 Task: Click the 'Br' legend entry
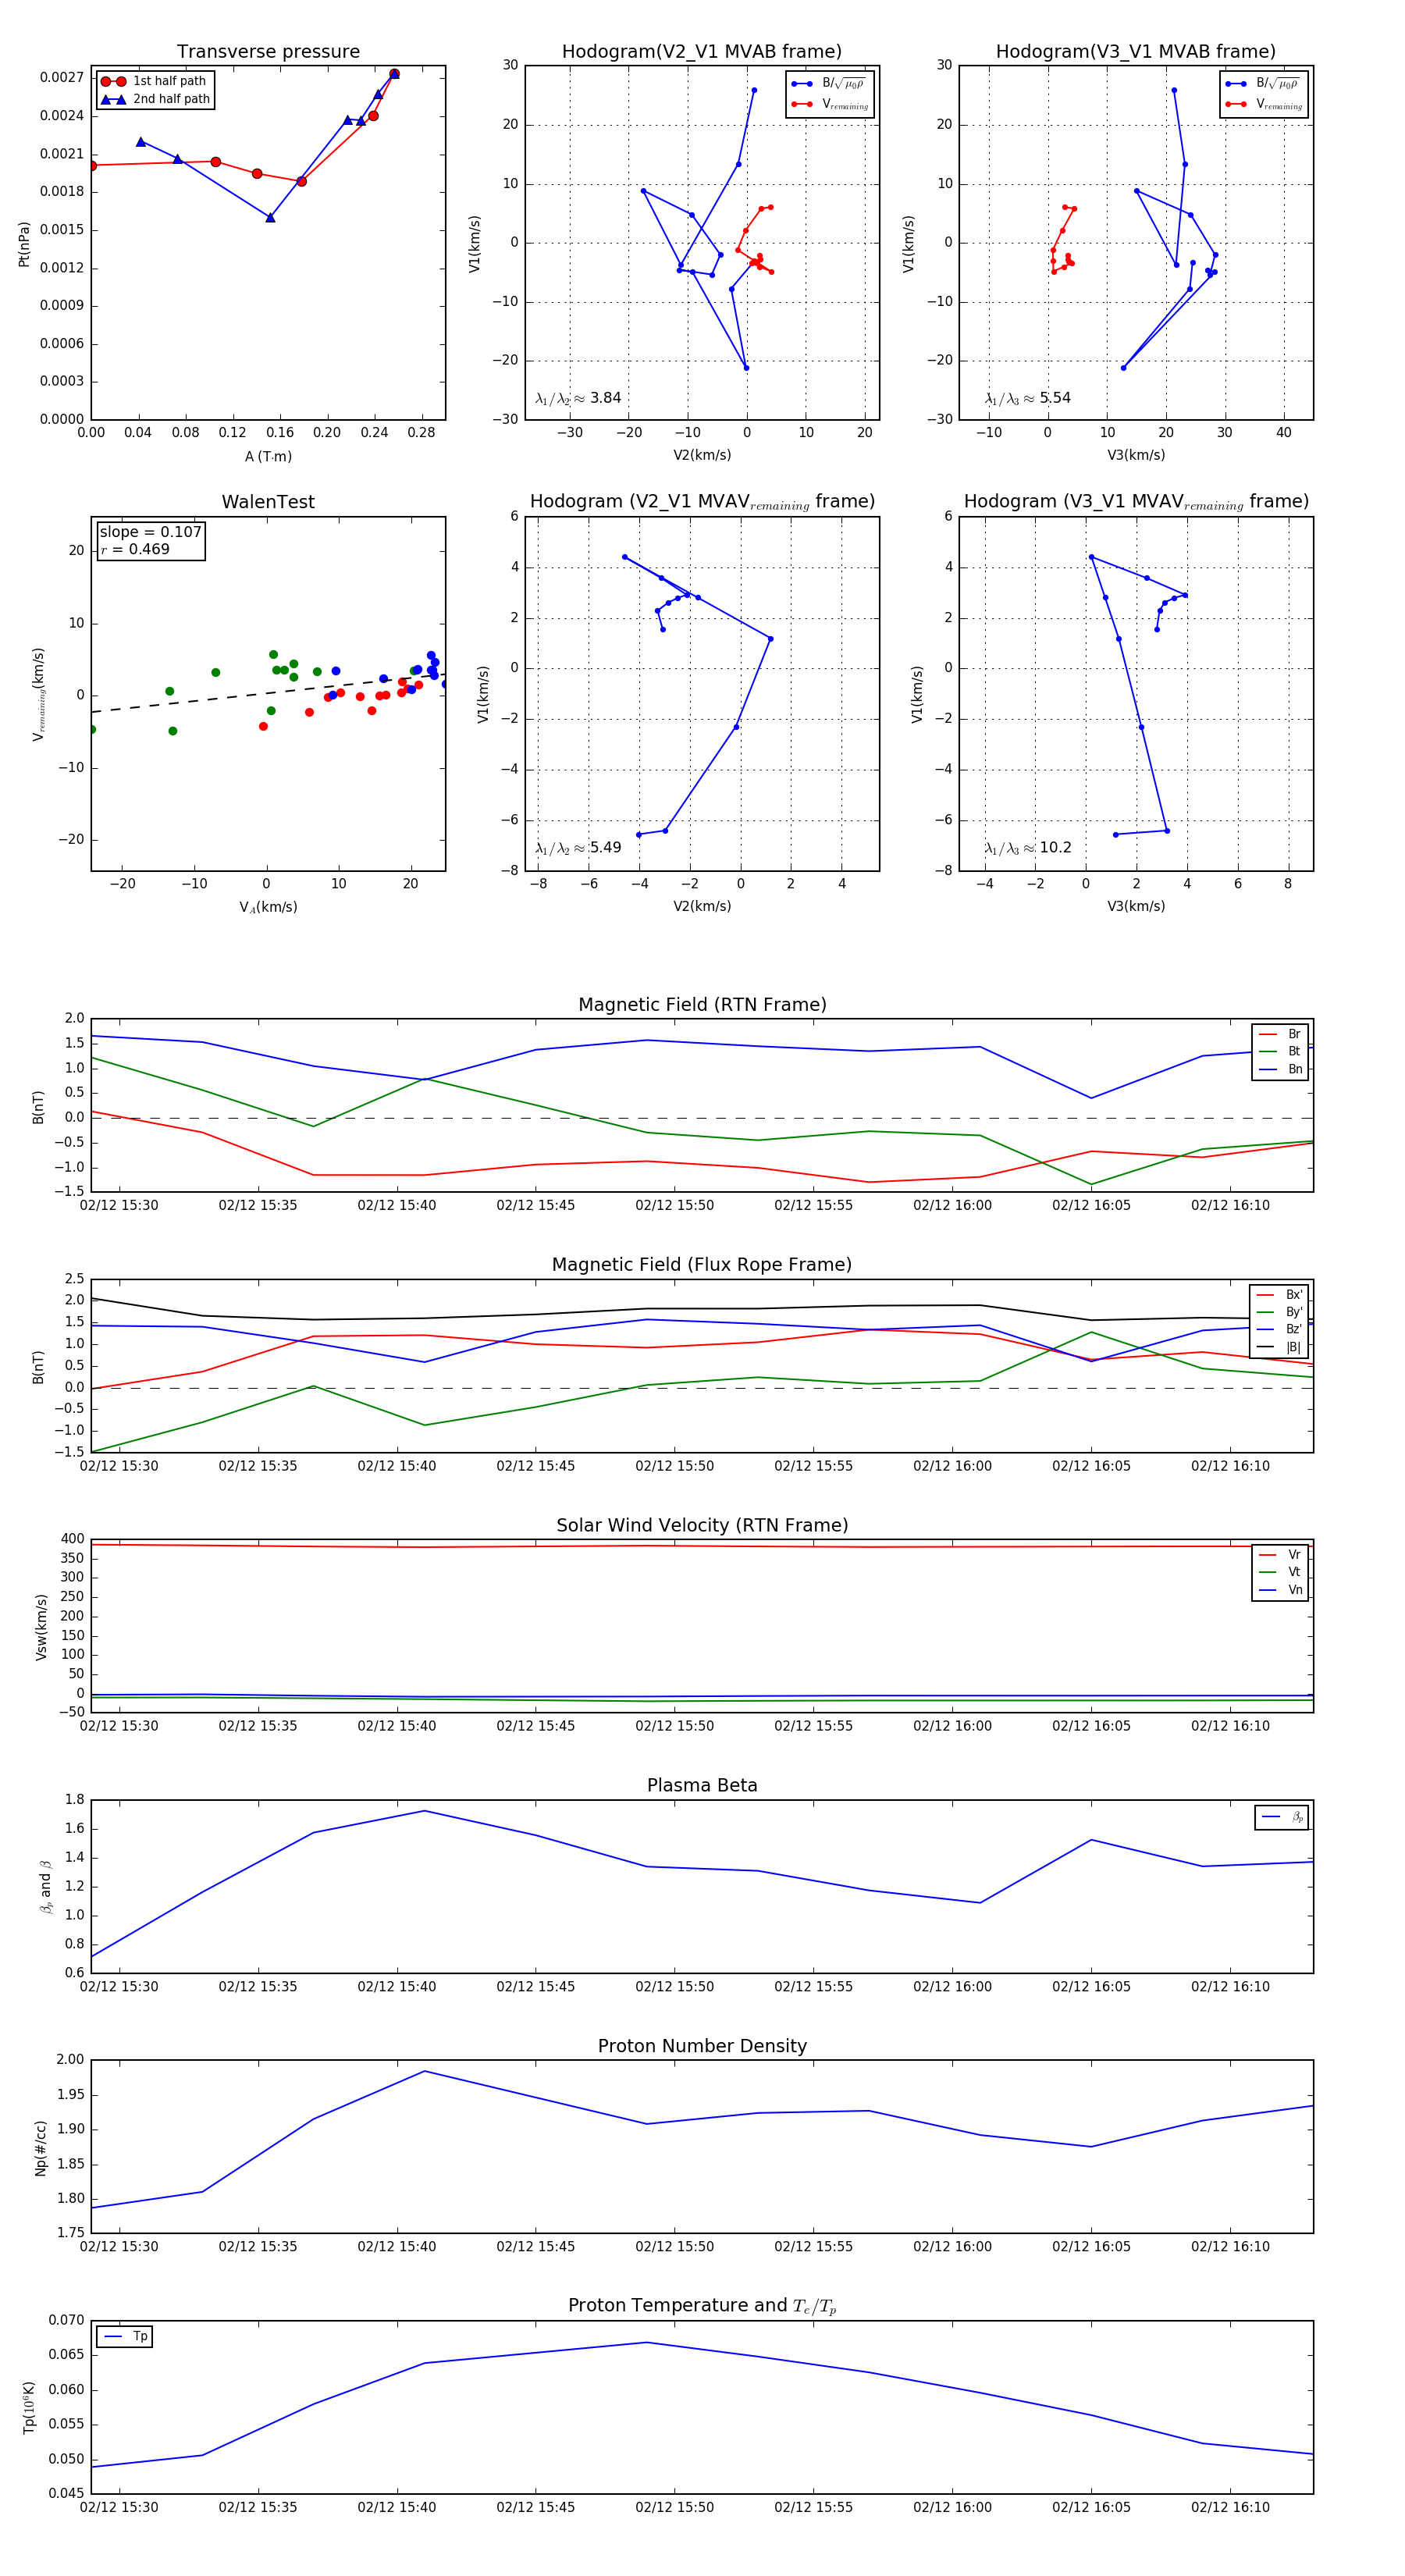pyautogui.click(x=1280, y=1034)
